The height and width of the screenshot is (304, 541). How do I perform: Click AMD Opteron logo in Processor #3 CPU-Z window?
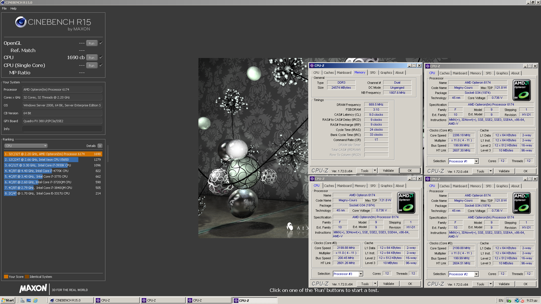[x=406, y=203]
